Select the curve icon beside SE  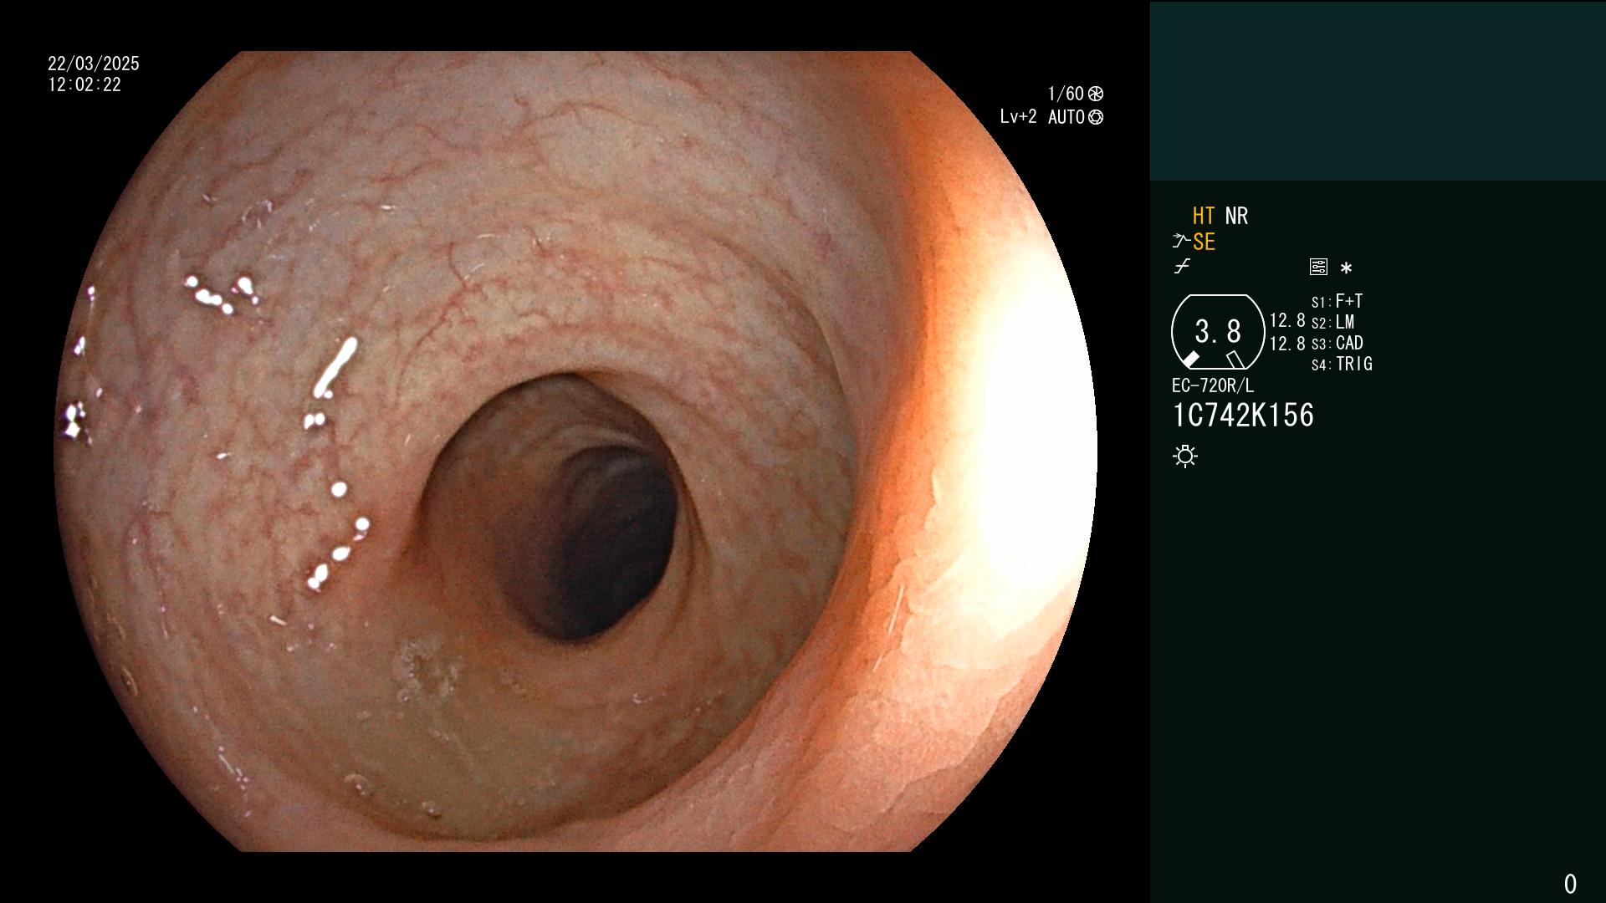point(1181,242)
